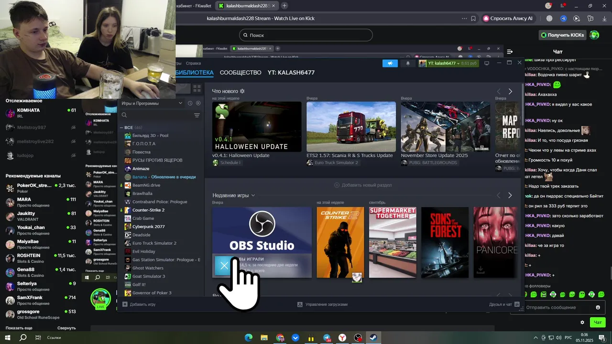612x344 pixels.
Task: Open the browser downloads arrow icon
Action: (x=603, y=18)
